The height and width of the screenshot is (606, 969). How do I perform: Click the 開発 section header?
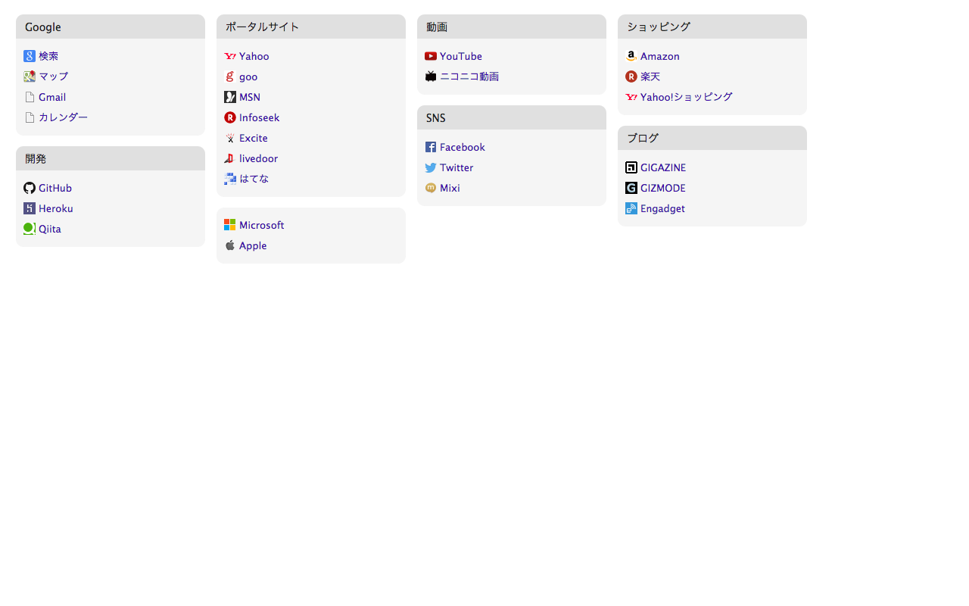(x=111, y=158)
